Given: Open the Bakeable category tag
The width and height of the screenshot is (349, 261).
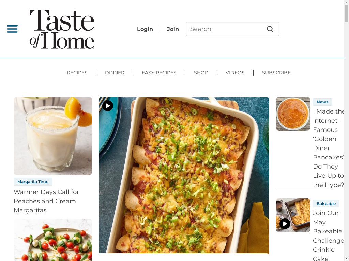Looking at the screenshot, I should point(326,204).
